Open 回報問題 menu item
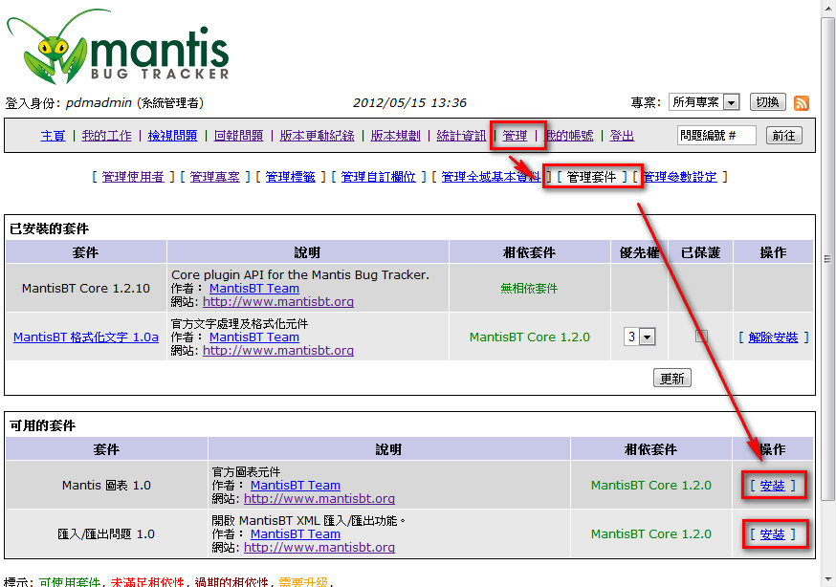This screenshot has height=587, width=836. [x=238, y=136]
